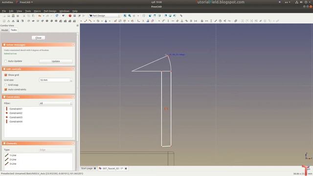Enable the Grid snap checkbox
313x176 pixels.
[x=5, y=85]
